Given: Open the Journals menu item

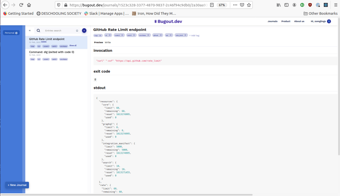Looking at the screenshot, I should pos(272,21).
